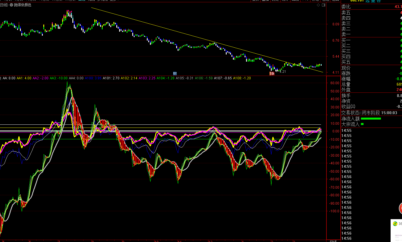402x242 pixels.
Task: Click the A105: -8.31 indicator value
Action: [184, 78]
